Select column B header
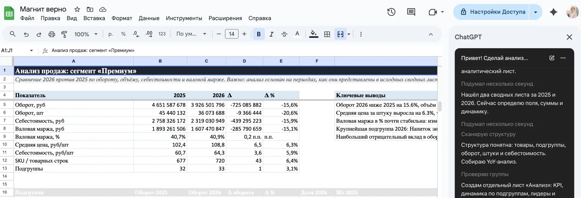The width and height of the screenshot is (581, 198). point(160,61)
